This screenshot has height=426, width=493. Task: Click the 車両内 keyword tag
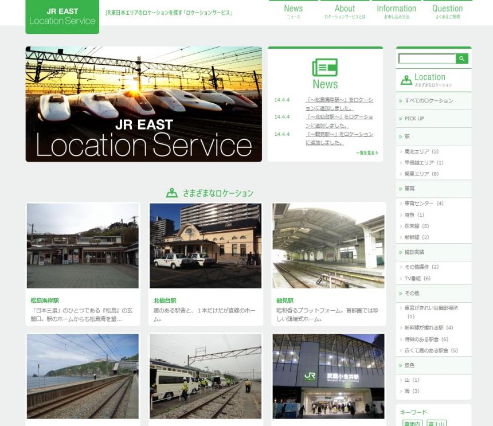412,423
